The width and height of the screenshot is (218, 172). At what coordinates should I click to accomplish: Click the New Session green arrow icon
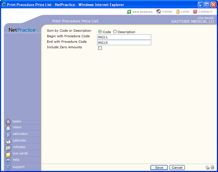pos(129,12)
